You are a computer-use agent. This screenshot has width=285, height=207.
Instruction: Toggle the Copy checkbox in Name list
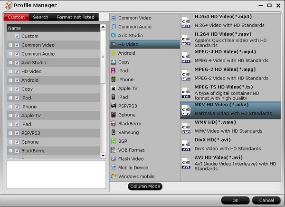point(17,89)
